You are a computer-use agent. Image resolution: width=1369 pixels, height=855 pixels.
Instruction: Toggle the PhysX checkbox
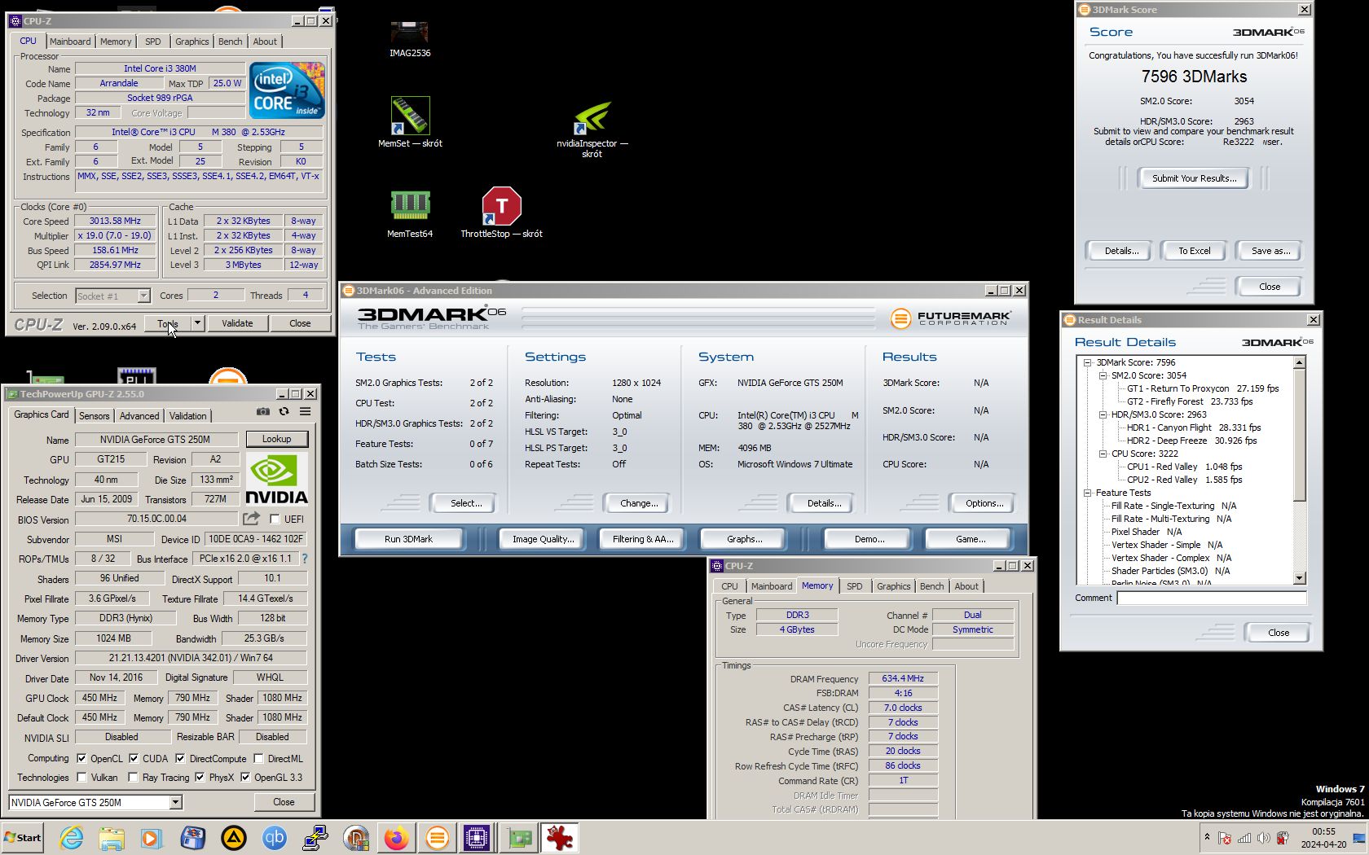(200, 778)
